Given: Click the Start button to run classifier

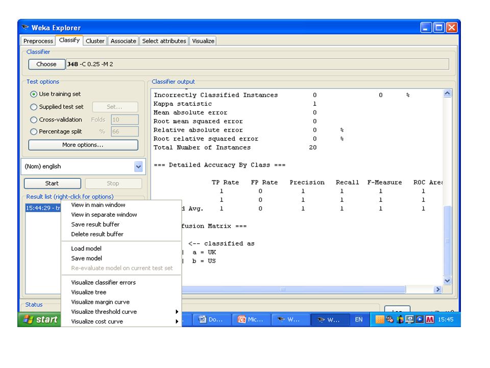Looking at the screenshot, I should pyautogui.click(x=52, y=183).
